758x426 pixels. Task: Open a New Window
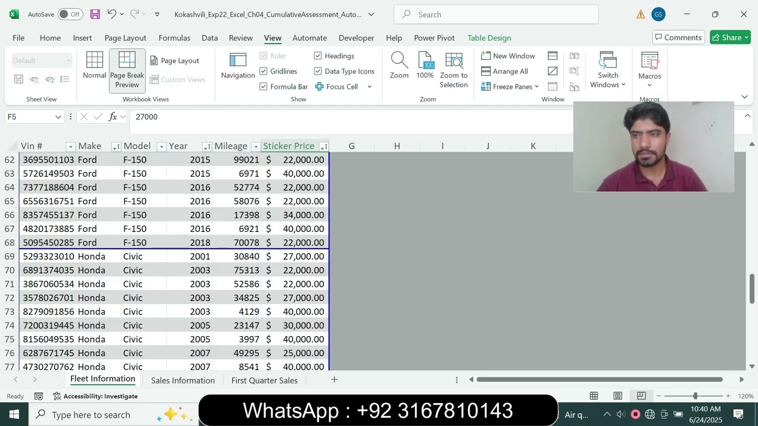(x=508, y=56)
